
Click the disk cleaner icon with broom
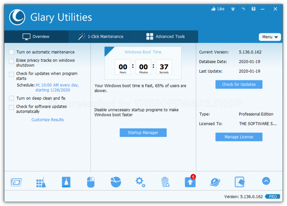pos(66,182)
